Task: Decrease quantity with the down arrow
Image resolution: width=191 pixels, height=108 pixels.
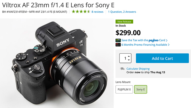Action: pos(129,60)
